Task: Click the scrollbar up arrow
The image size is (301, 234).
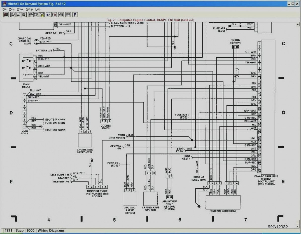Action: [297, 24]
